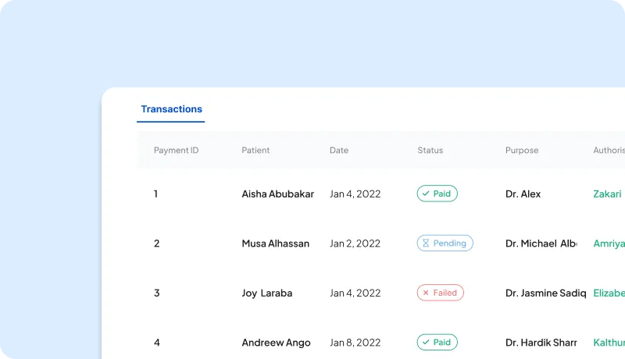Click Jan 8, 2022 date cell
Screen dimensions: 625x359
coord(355,343)
